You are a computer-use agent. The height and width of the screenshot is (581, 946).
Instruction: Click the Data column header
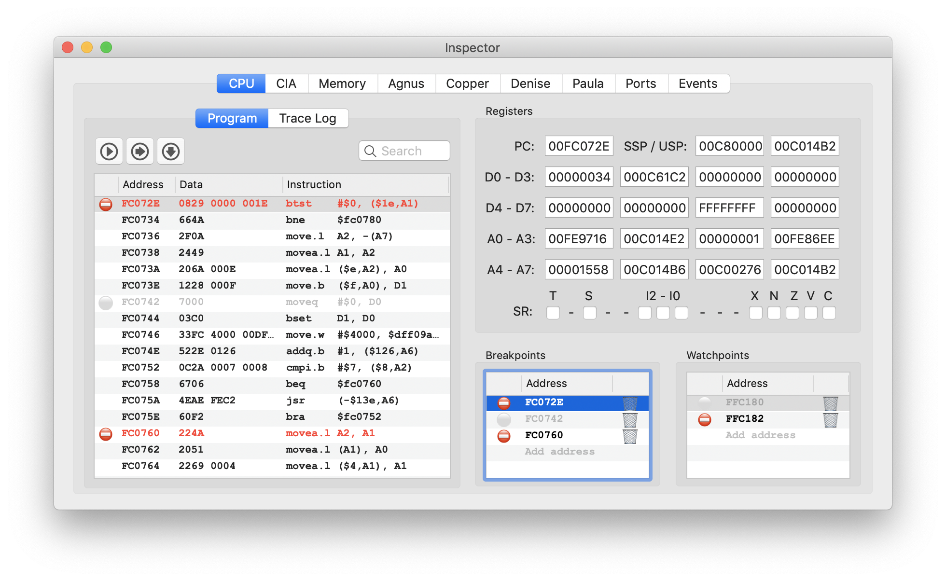tap(229, 185)
